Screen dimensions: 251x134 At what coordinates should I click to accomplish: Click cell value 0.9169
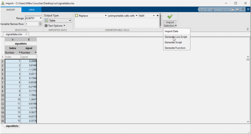[29, 65]
